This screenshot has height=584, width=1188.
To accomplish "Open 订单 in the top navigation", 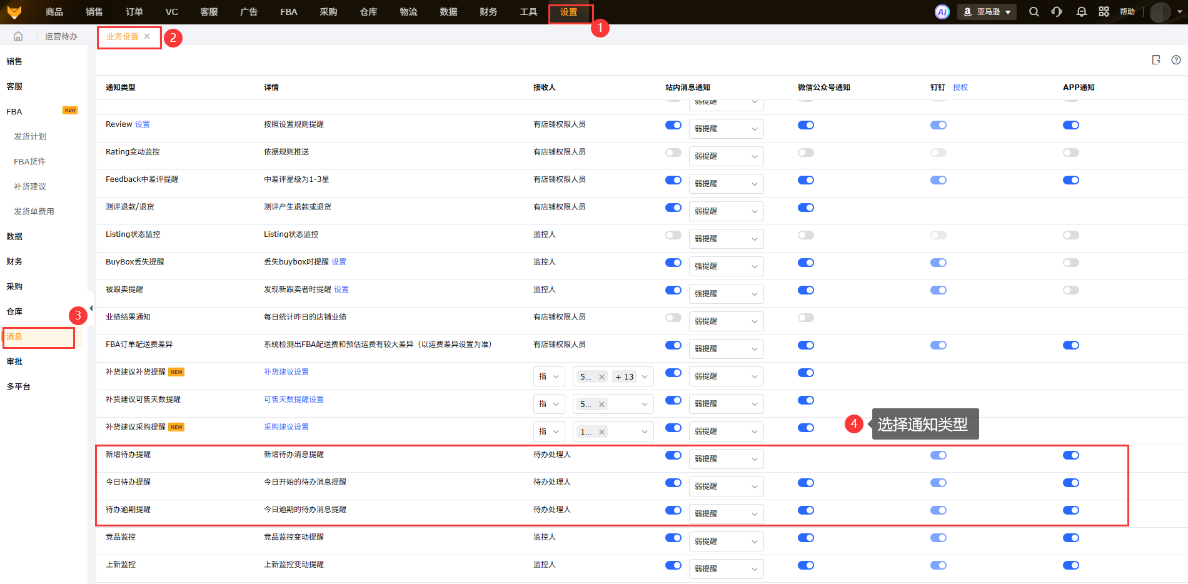I will (x=134, y=12).
